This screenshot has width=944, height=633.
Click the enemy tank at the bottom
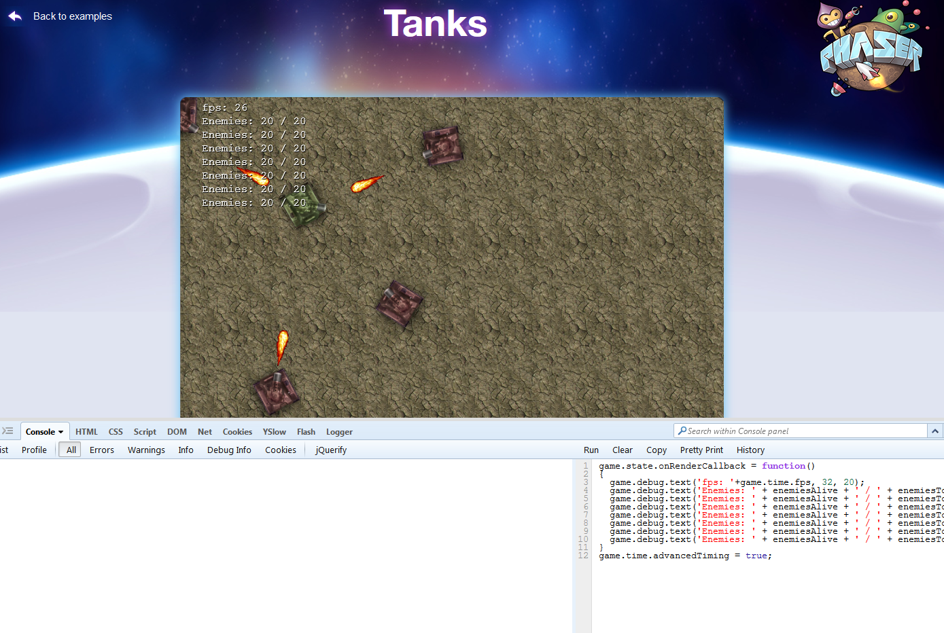(276, 392)
